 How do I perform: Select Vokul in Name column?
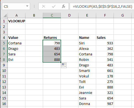click(x=87, y=76)
